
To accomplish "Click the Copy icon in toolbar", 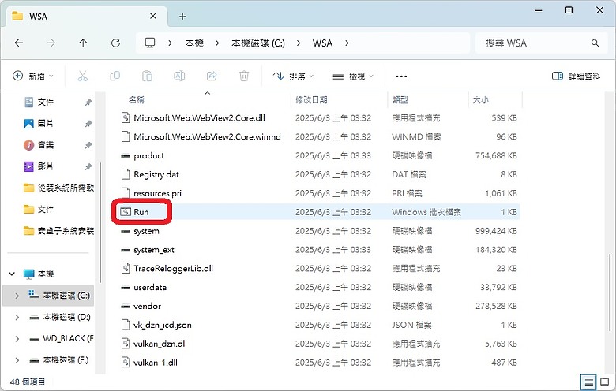I will click(x=115, y=76).
